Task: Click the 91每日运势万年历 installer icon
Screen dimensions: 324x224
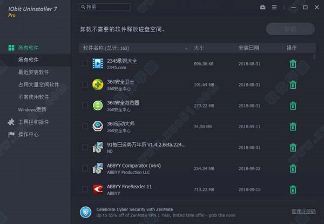Action: click(x=98, y=147)
